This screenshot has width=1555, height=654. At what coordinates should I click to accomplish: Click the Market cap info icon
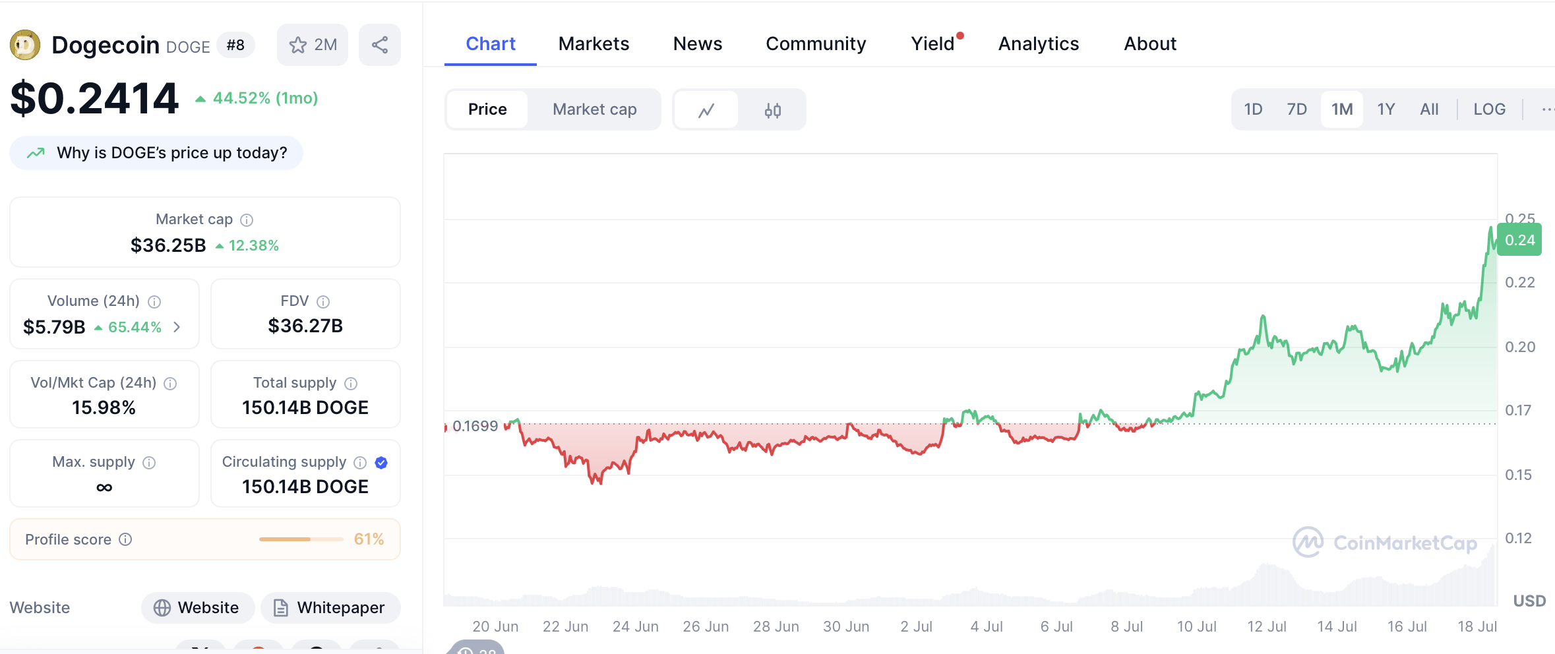click(247, 220)
